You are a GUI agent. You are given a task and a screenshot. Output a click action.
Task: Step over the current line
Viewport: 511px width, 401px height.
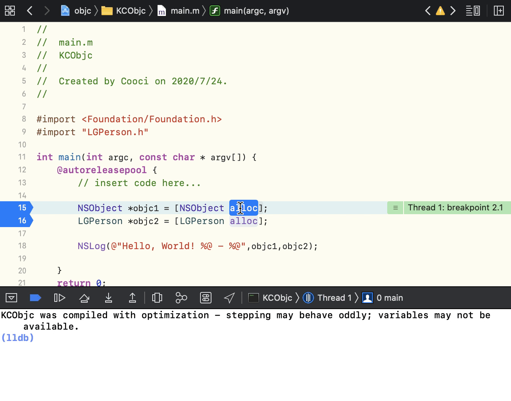point(84,298)
